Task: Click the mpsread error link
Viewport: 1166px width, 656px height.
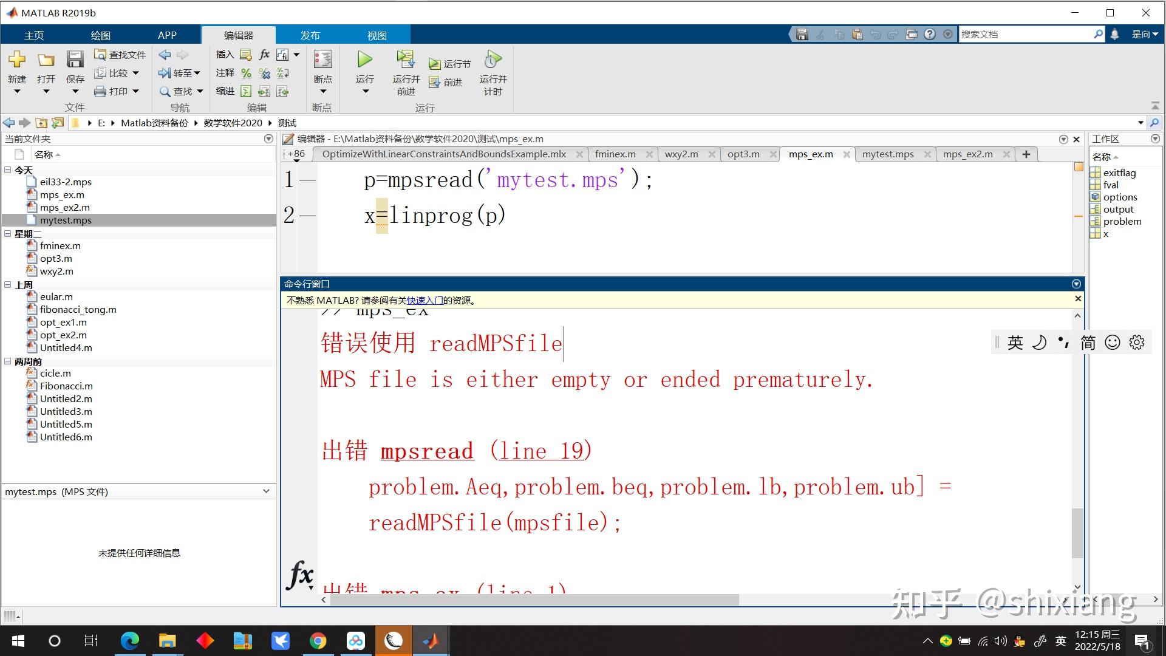Action: coord(427,451)
